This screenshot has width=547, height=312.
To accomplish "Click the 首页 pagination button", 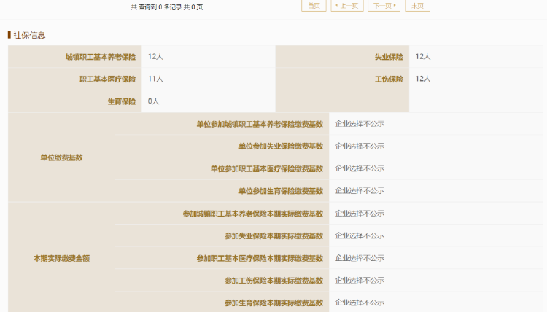I will tap(313, 6).
